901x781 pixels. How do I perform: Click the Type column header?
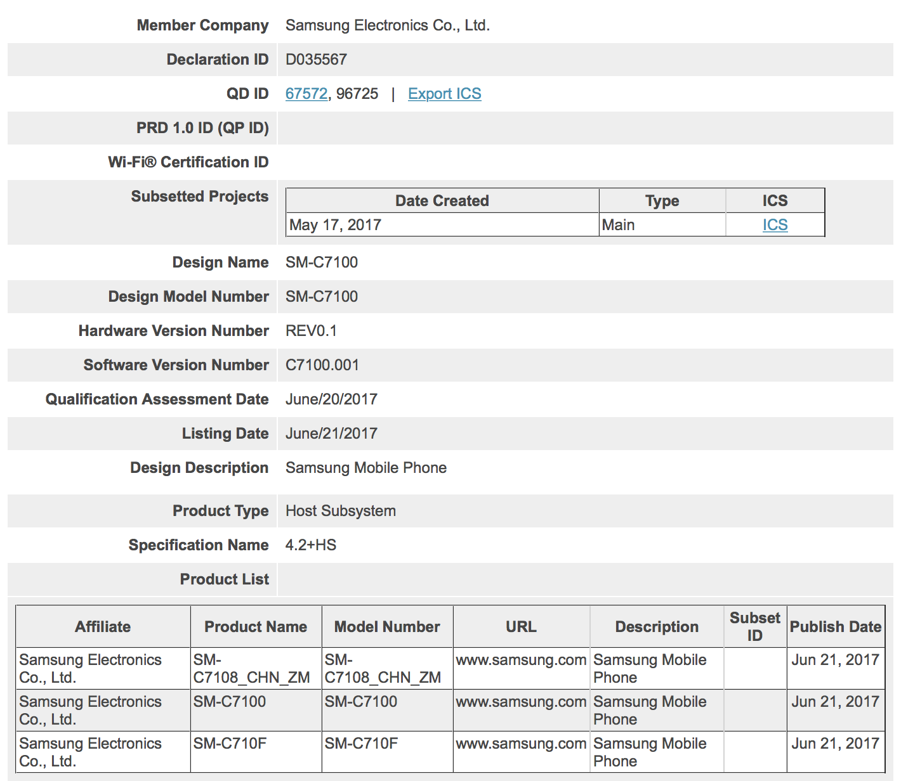(662, 201)
